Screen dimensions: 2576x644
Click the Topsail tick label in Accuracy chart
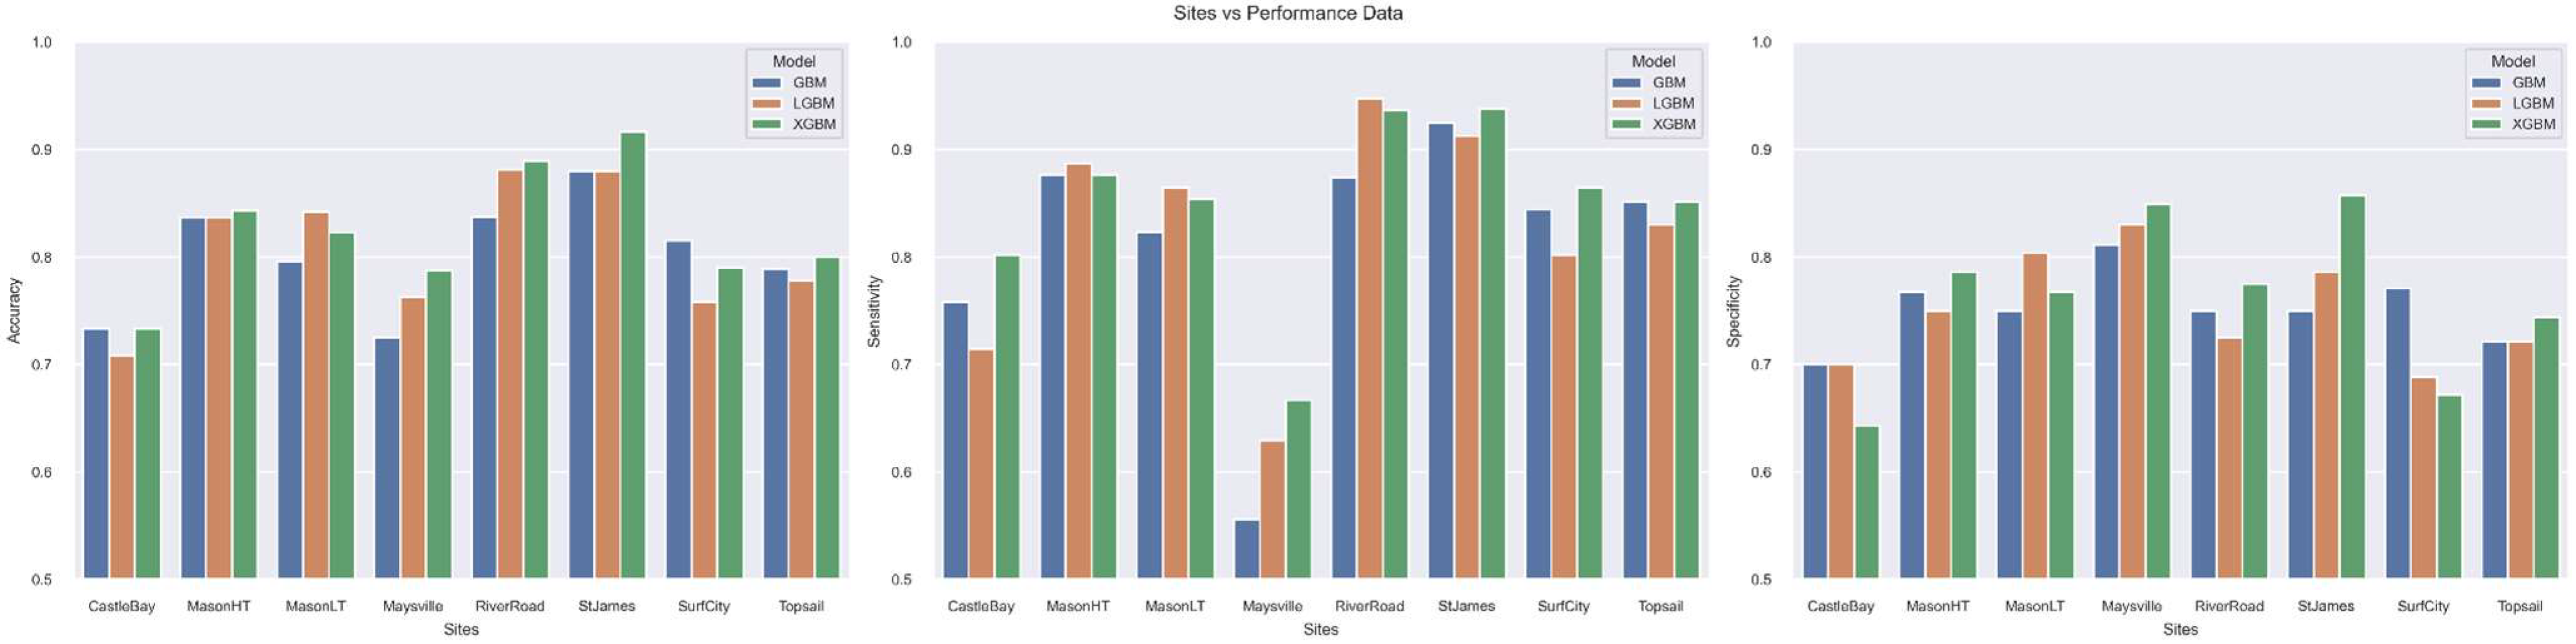coord(801,606)
